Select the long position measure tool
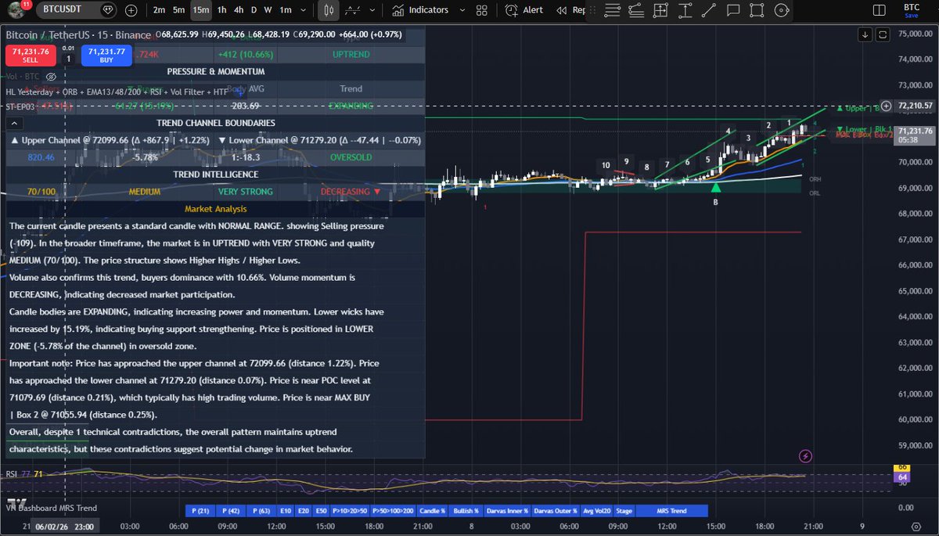 tap(660, 10)
